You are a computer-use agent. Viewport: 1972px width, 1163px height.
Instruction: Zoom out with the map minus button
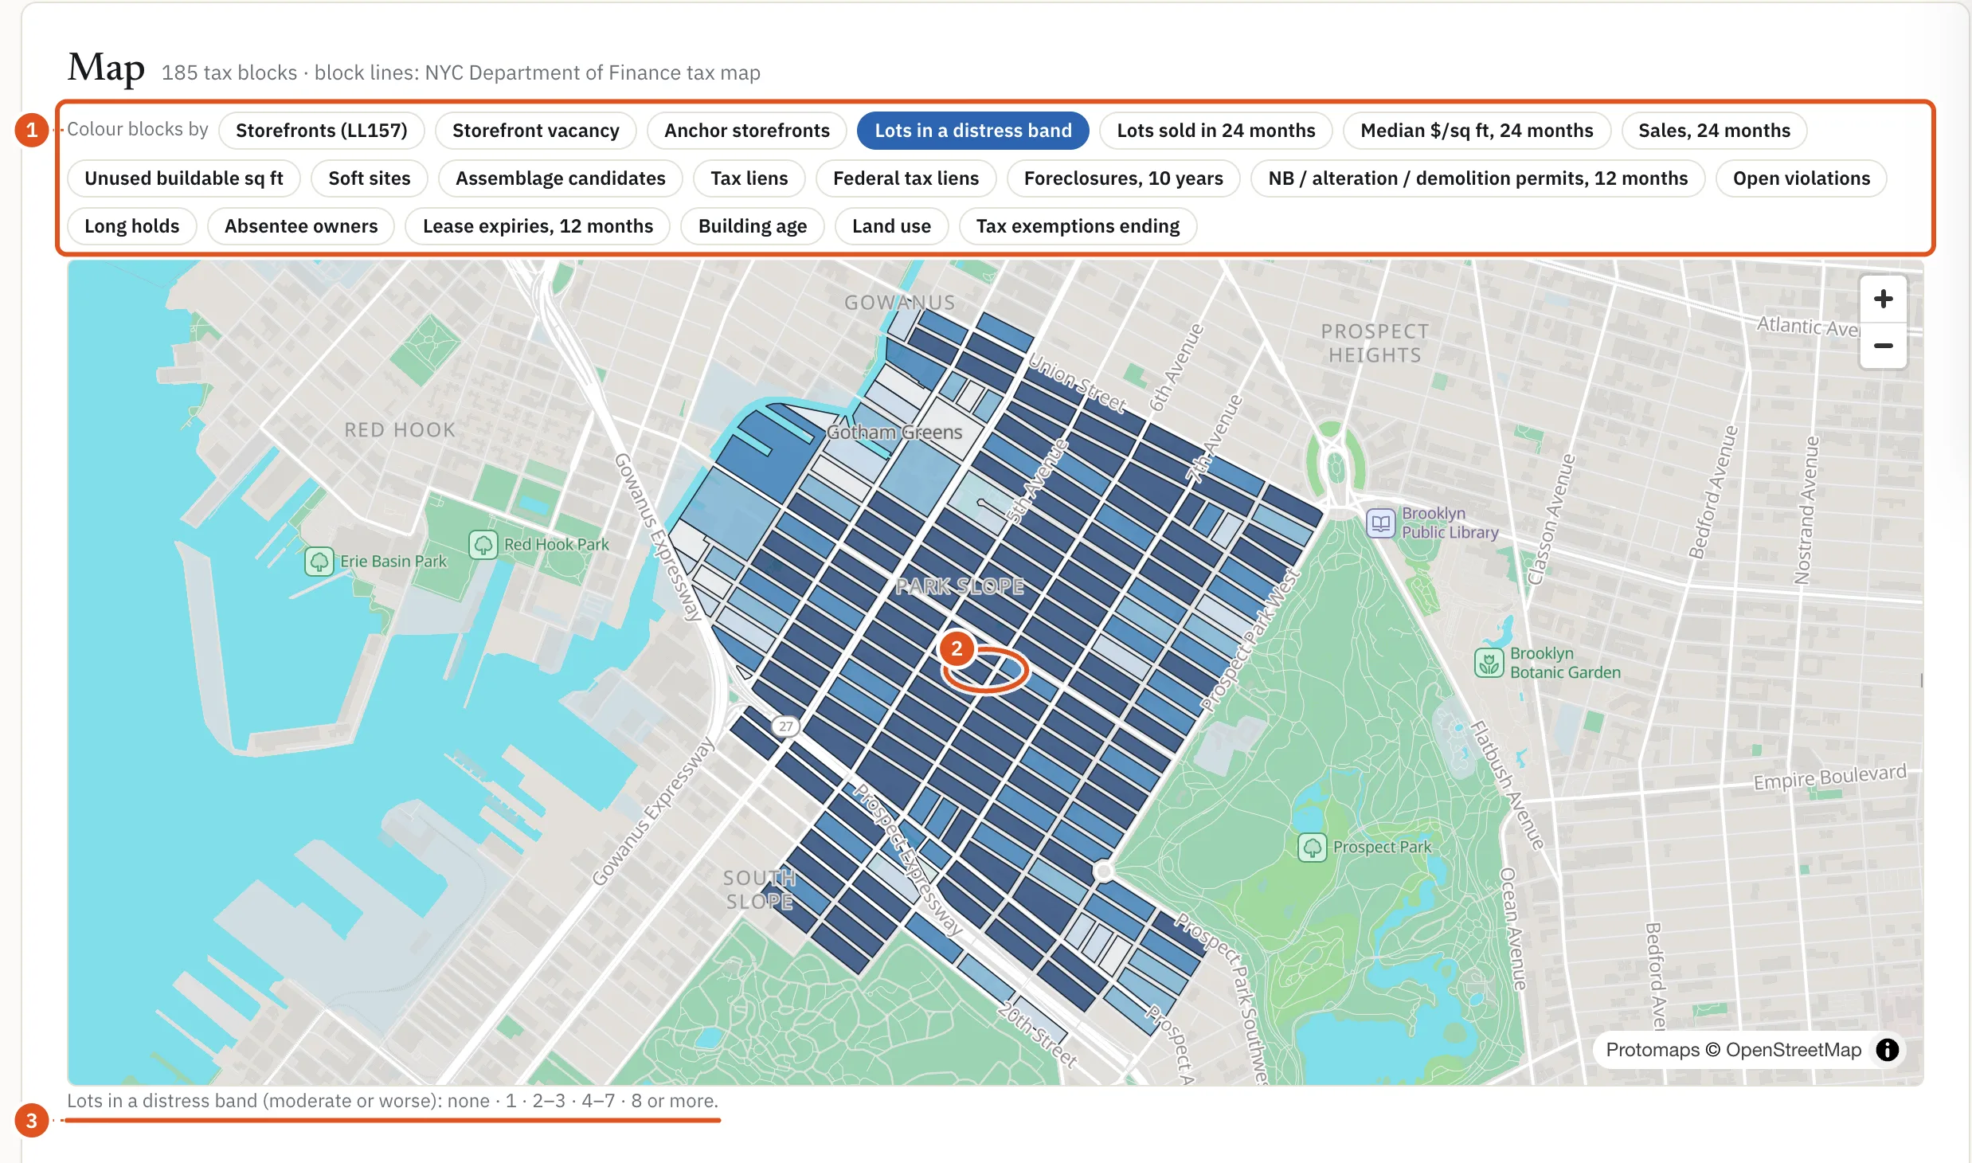pos(1883,346)
